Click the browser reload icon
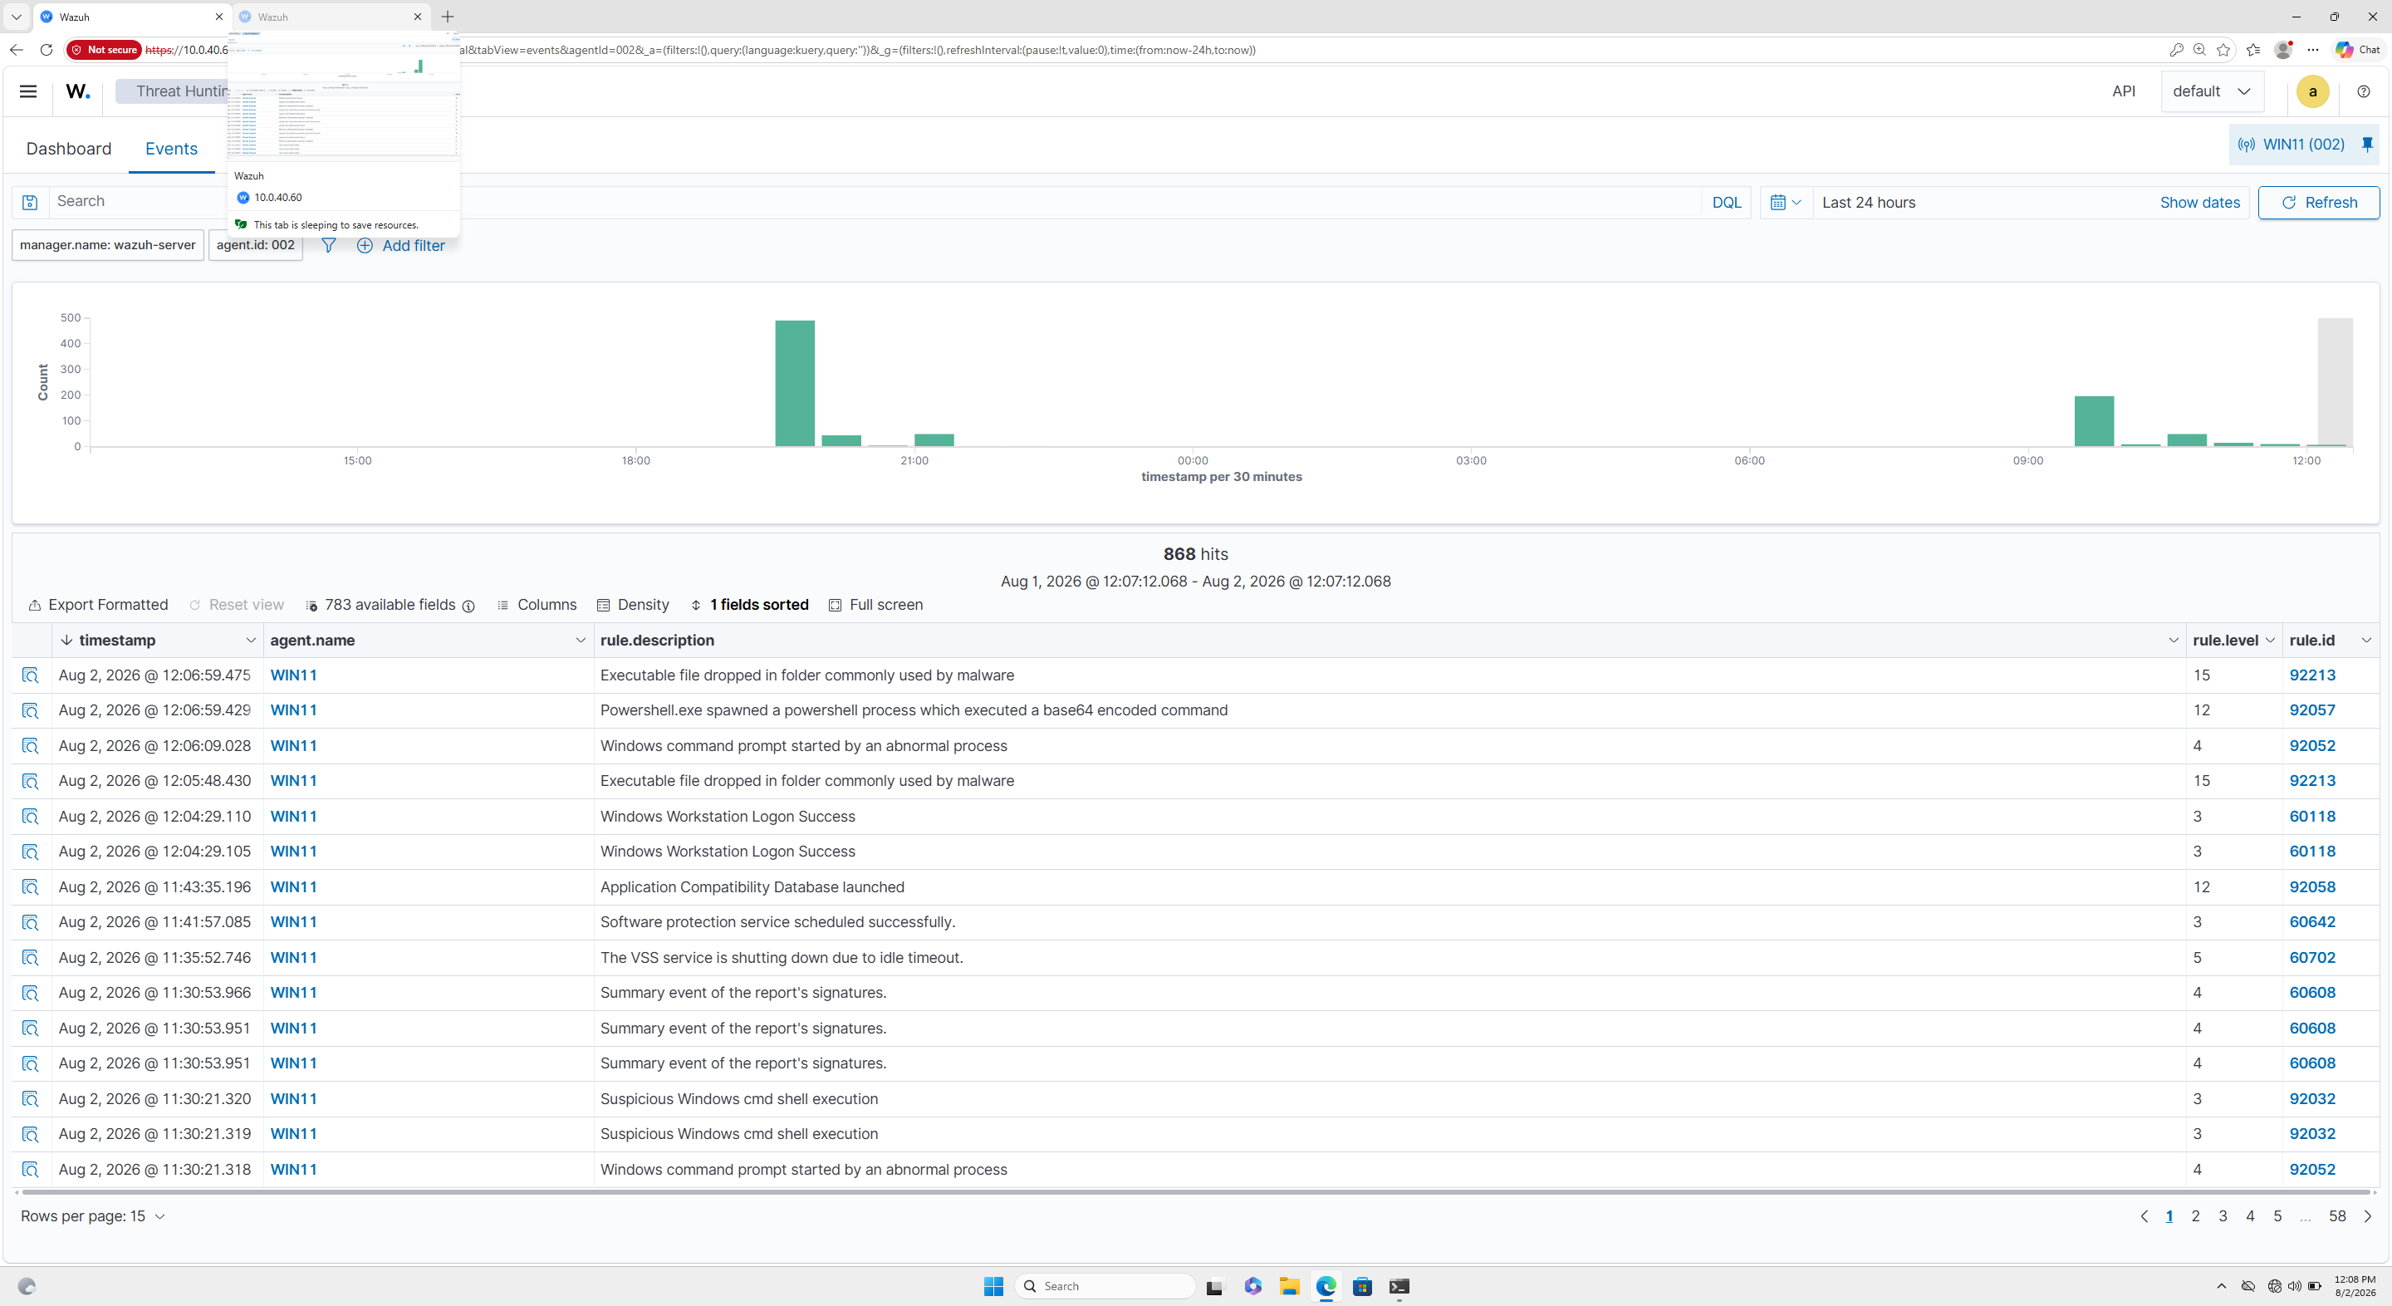2392x1306 pixels. tap(47, 50)
